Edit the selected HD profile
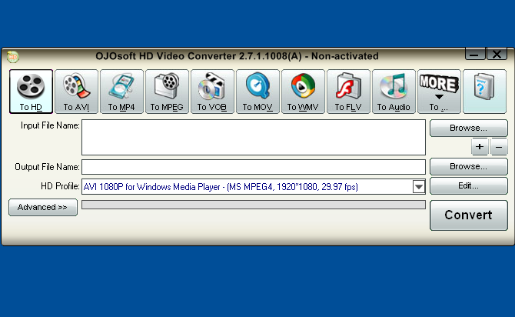 [x=469, y=185]
